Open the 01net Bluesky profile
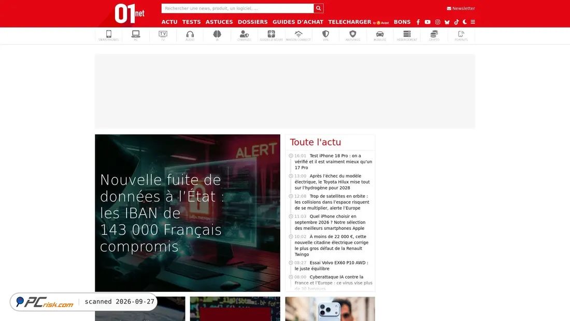The image size is (570, 321). point(447,22)
